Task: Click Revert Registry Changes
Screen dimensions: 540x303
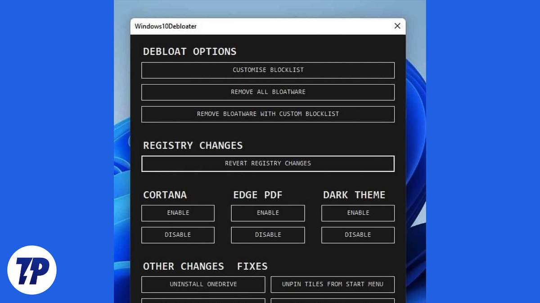Action: pyautogui.click(x=268, y=163)
